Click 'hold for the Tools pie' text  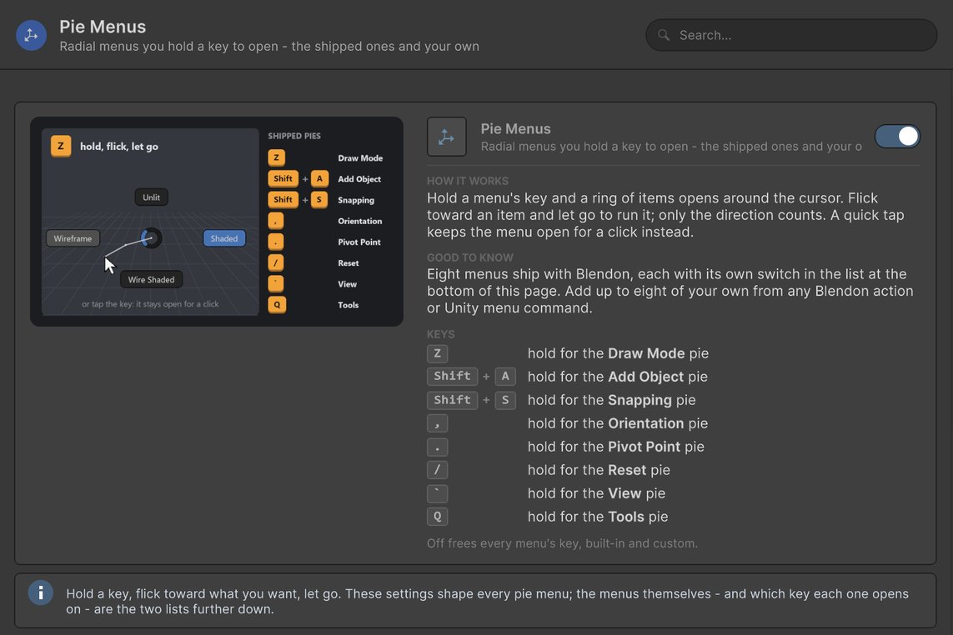(598, 517)
